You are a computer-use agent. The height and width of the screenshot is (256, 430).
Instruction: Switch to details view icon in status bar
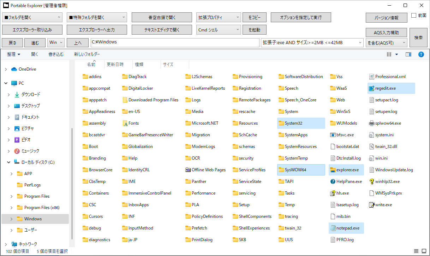click(416, 251)
